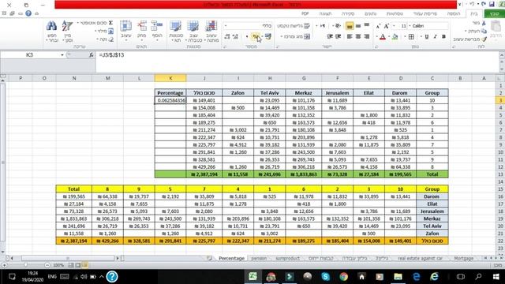Open Sort & Filter A-Z tool
Screen dimensions: 505x284
[68, 32]
